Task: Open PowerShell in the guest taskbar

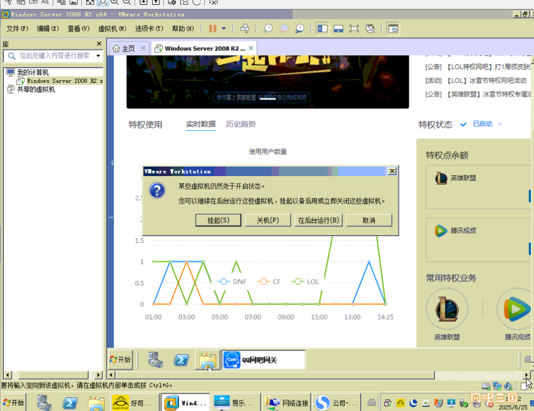Action: [x=181, y=360]
